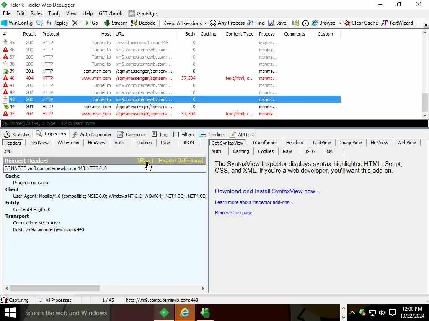429x321 pixels.
Task: Open the Messenger taskbar icon
Action: 205,313
